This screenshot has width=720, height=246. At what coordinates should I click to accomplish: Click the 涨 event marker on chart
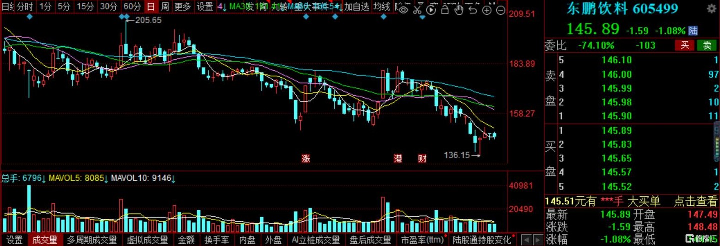[x=305, y=159]
